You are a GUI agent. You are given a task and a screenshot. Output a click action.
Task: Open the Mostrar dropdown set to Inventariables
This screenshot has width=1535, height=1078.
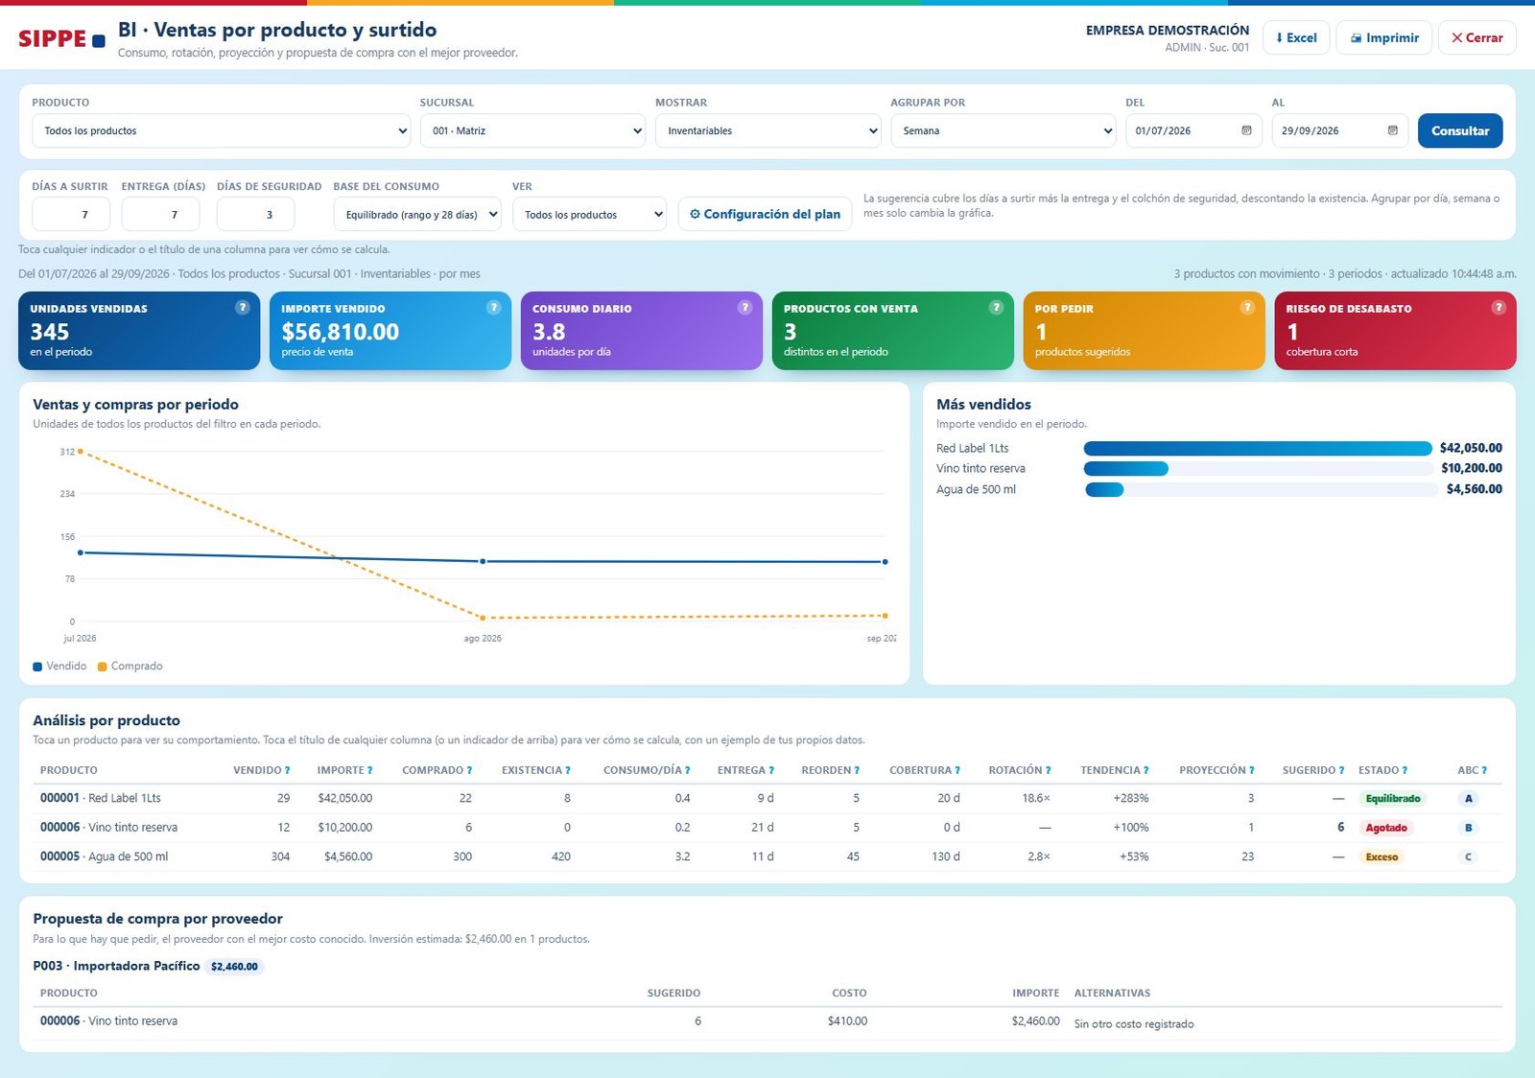pos(768,130)
